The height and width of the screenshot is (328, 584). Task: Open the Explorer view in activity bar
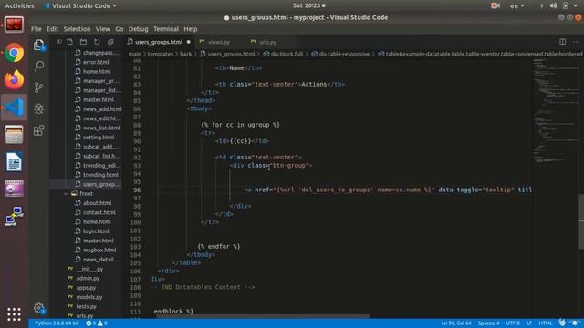(x=38, y=45)
